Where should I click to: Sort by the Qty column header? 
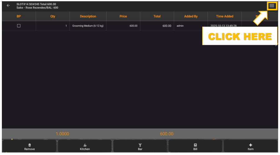click(53, 16)
